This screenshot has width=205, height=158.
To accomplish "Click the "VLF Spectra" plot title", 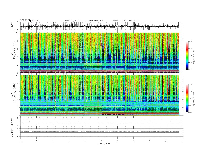I will [29, 20].
